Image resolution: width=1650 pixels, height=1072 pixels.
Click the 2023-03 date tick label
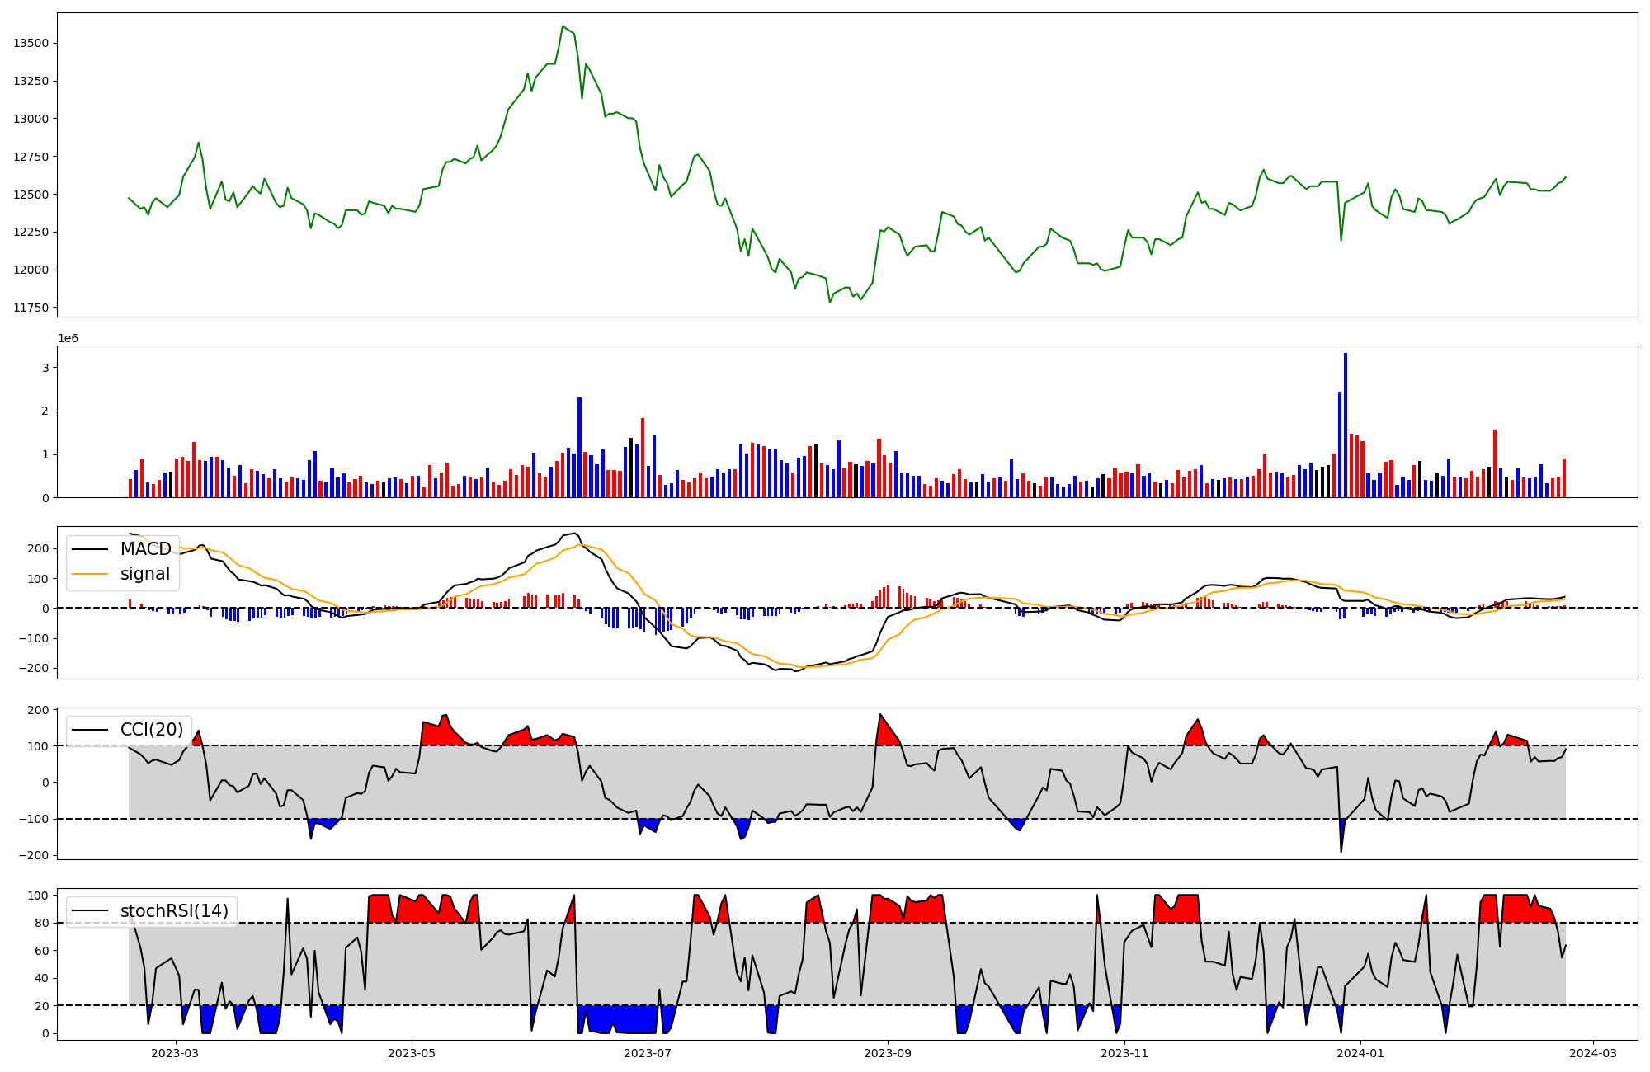point(175,1053)
